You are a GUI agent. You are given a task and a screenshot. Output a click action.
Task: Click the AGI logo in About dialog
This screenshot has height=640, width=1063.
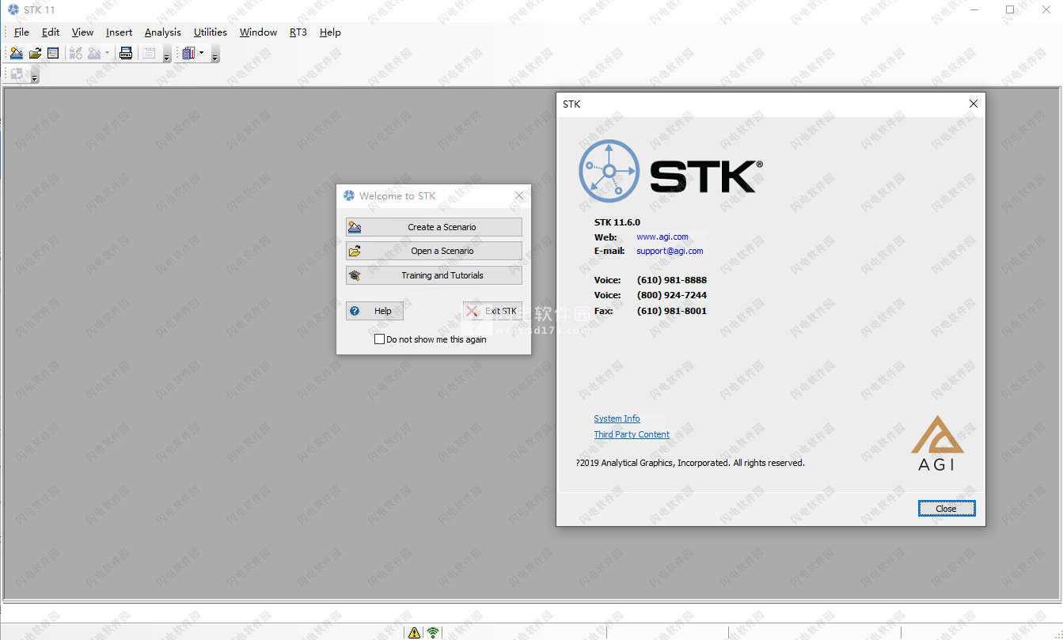pos(937,442)
